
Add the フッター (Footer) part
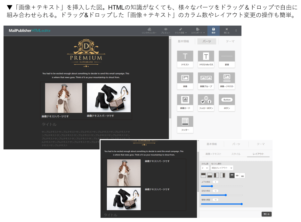185,124
